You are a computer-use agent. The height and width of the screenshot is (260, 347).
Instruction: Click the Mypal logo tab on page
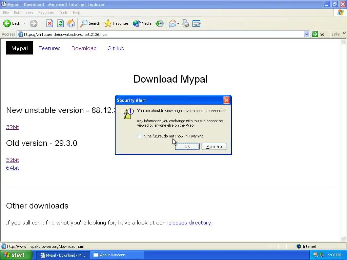click(19, 48)
